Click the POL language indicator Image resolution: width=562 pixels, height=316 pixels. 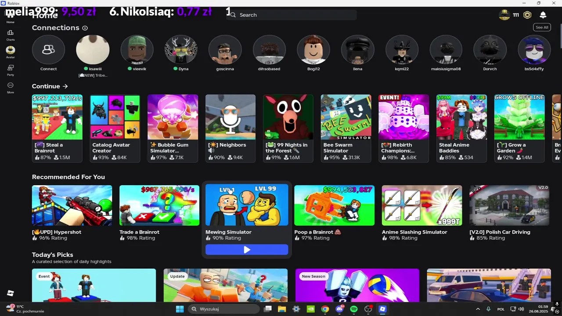501,309
